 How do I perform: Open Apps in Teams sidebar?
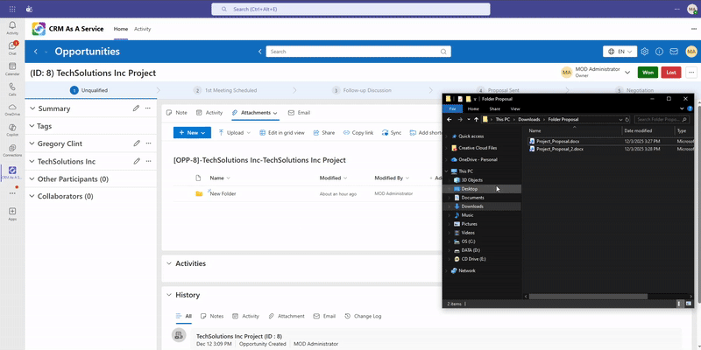pyautogui.click(x=12, y=213)
